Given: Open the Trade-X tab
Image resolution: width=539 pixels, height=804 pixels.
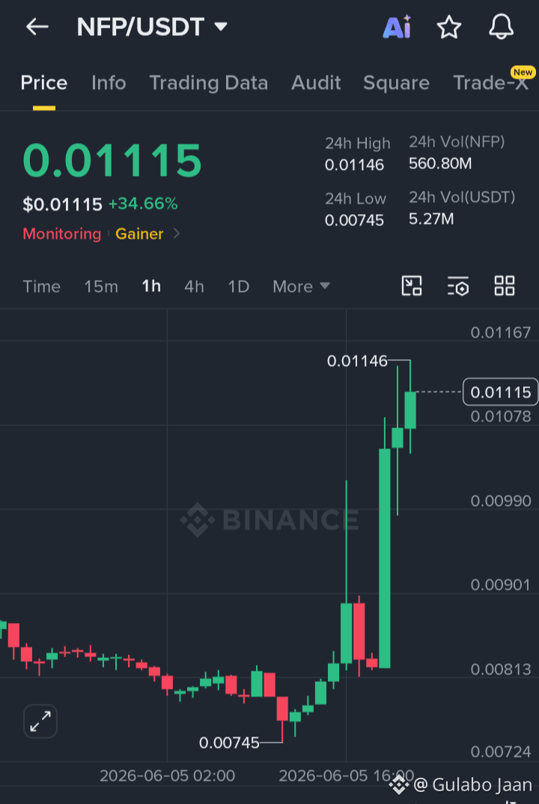Looking at the screenshot, I should (491, 82).
